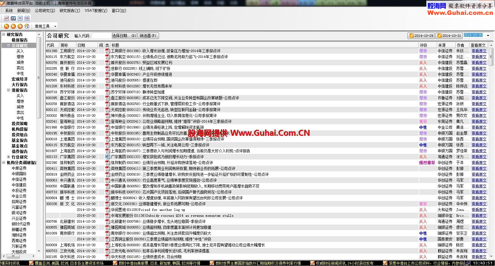The width and height of the screenshot is (495, 266).
Task: Select 最新报告 in the tree
Action: point(19,40)
